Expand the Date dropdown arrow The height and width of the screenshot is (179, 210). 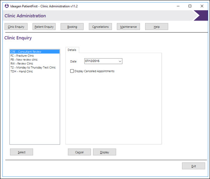(120, 61)
